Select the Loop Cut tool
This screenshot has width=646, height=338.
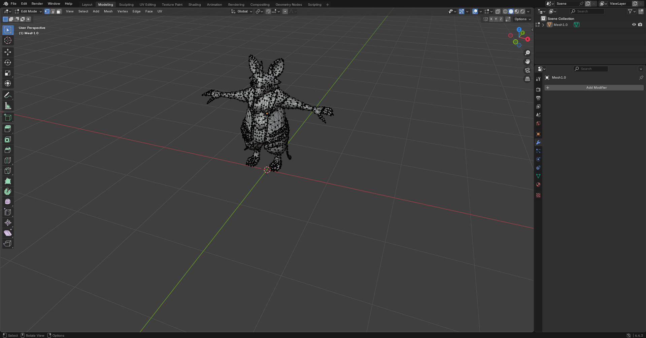pyautogui.click(x=8, y=160)
